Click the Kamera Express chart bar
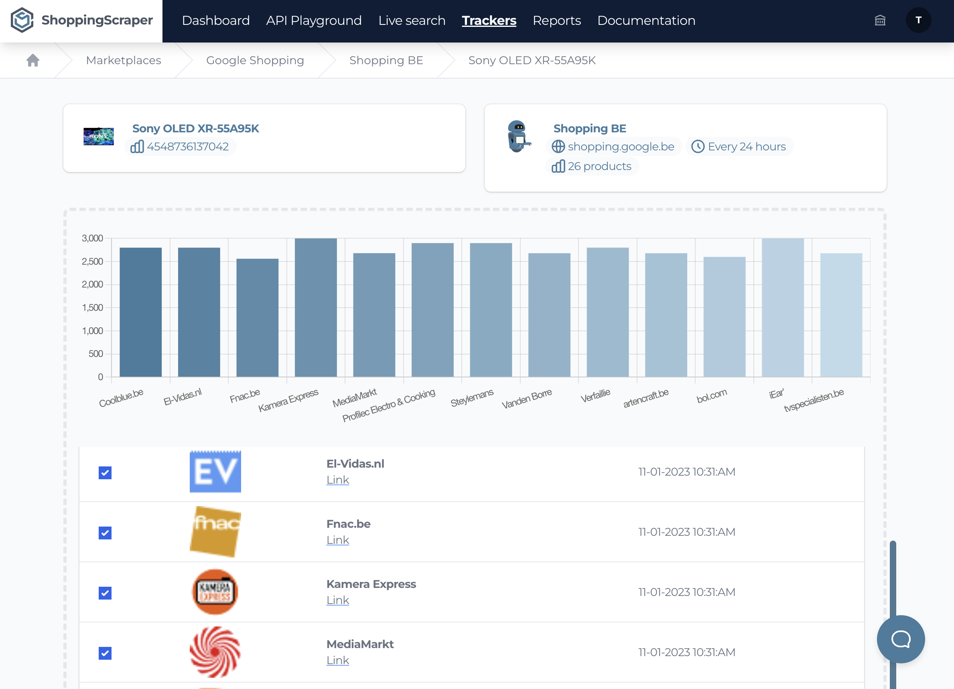Screen dimensions: 954x689 pos(315,307)
